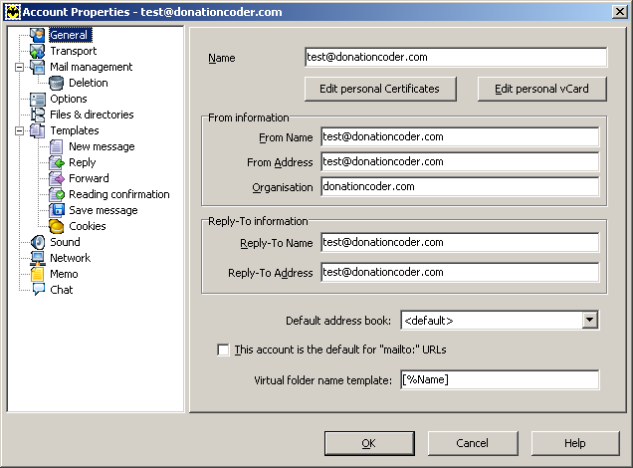633x468 pixels.
Task: Collapse the Templates tree node
Action: [x=19, y=131]
